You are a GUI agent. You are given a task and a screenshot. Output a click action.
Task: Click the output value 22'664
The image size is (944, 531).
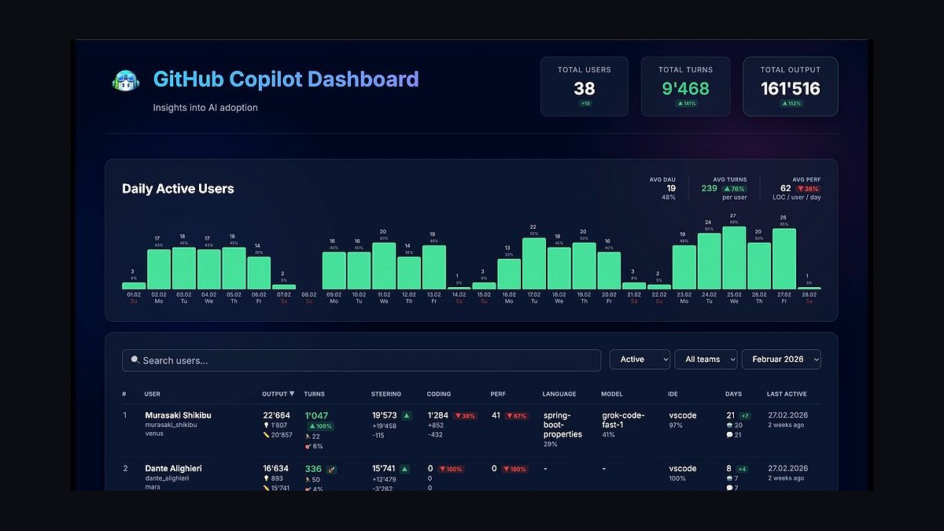coord(276,415)
